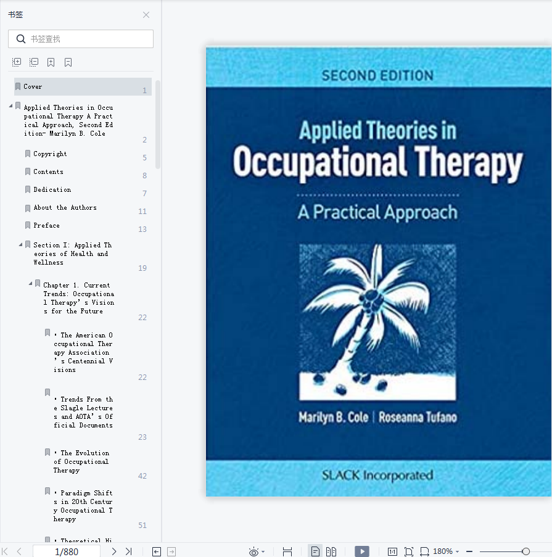
Task: Open The Evolution of Occupational Therapy bookmark
Action: click(x=81, y=461)
